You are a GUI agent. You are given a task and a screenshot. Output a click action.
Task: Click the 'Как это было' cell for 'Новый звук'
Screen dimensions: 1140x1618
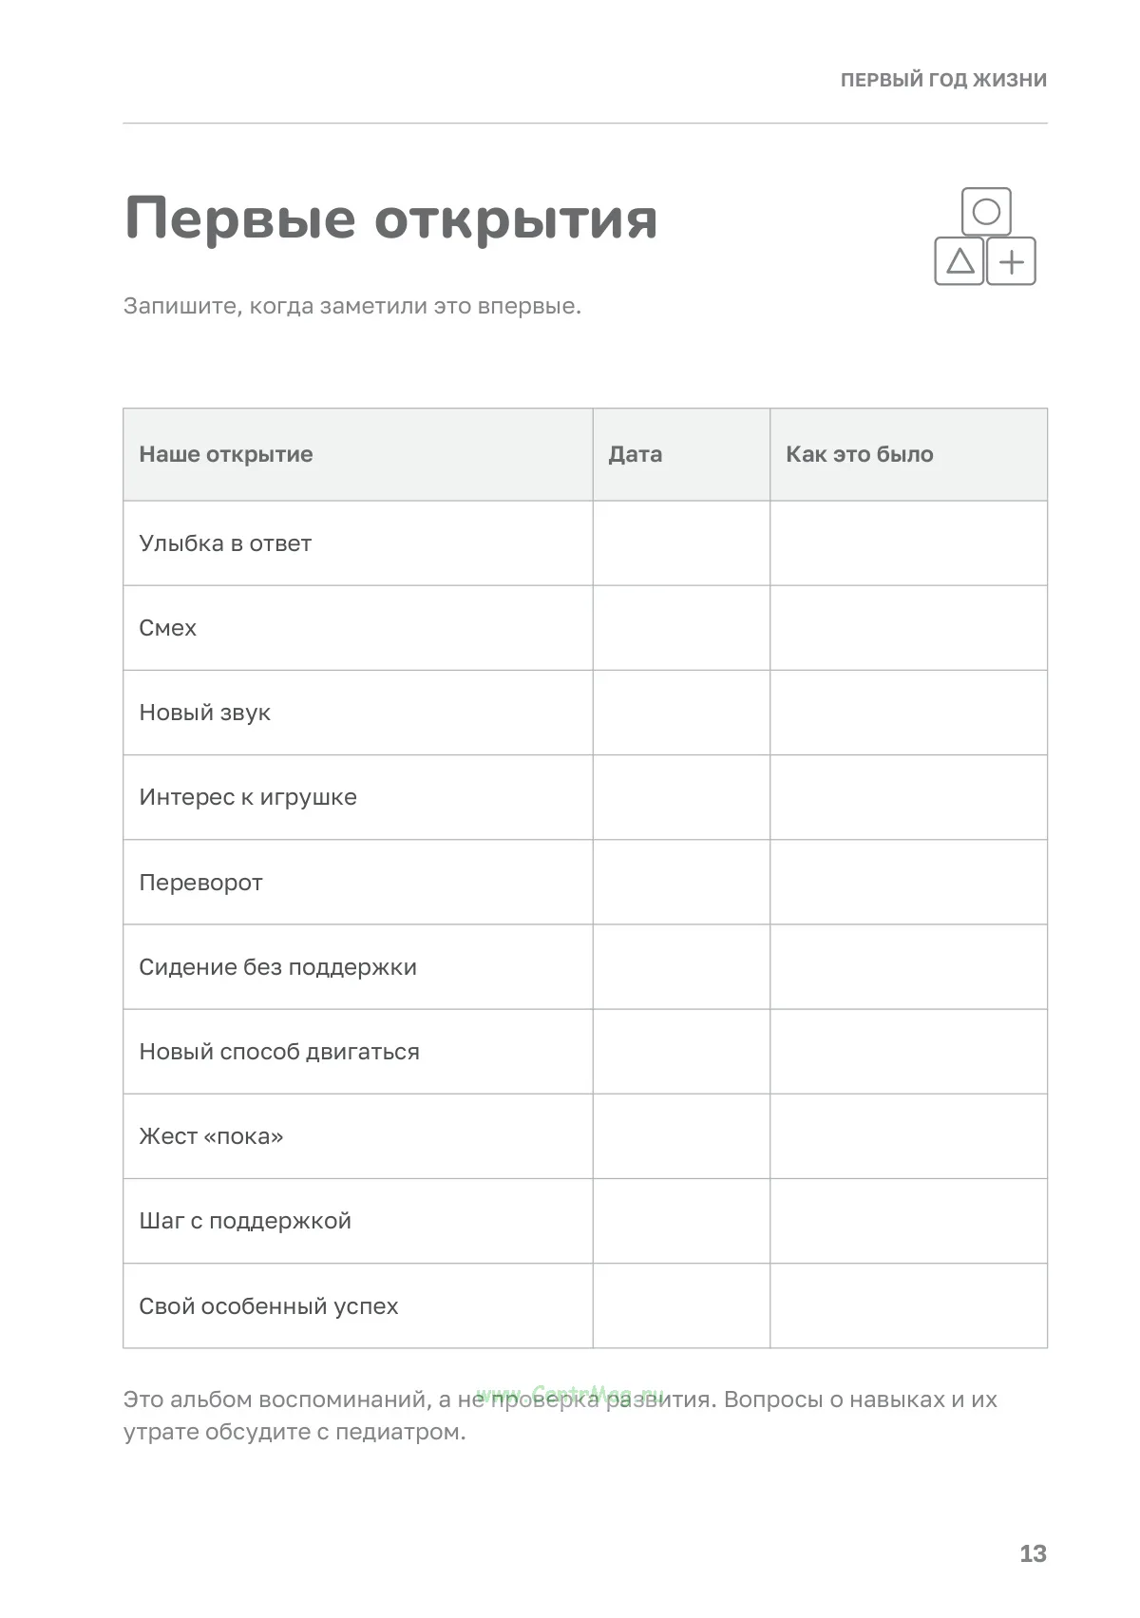tap(908, 713)
